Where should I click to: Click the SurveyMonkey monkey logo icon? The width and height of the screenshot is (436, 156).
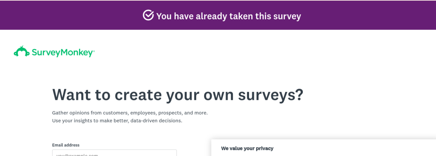21,52
